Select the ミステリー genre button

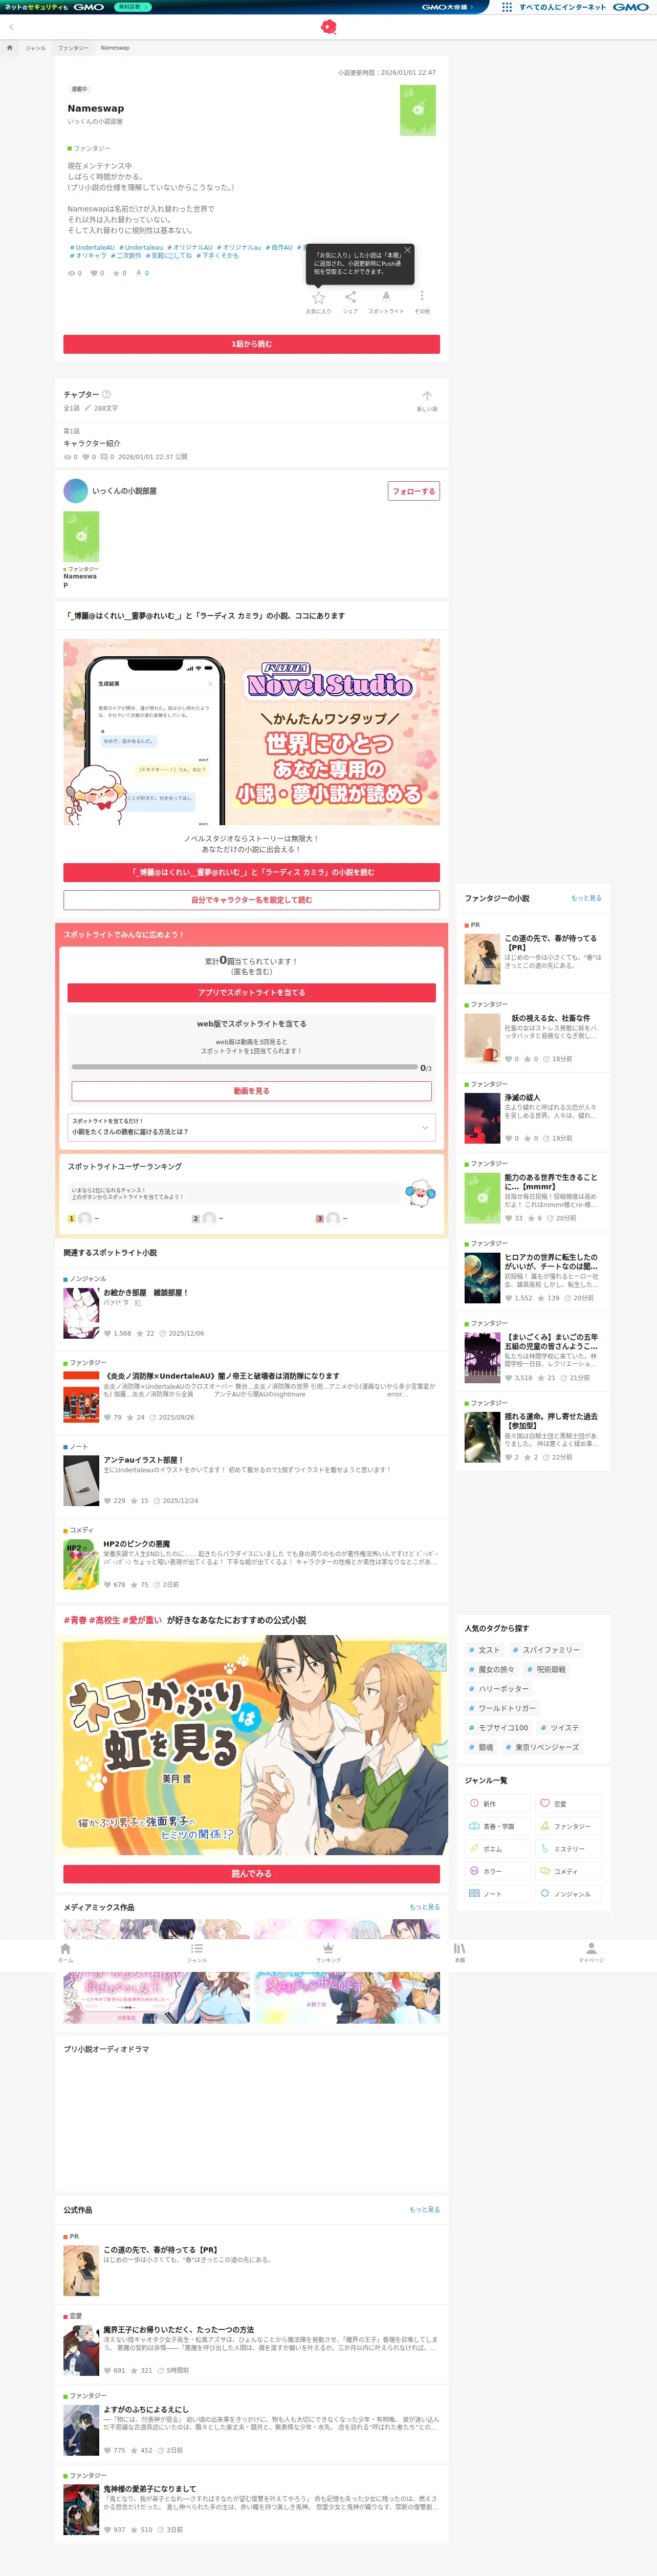tap(568, 1849)
